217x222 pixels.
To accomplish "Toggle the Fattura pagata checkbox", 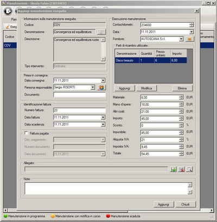I will (26, 134).
